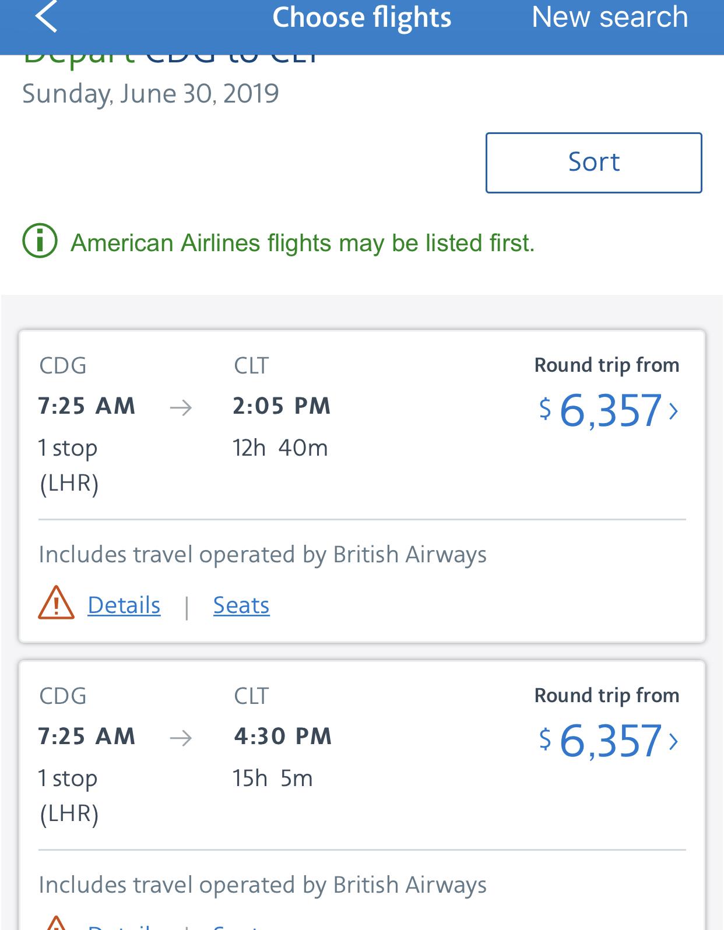Select the $6,357 fare for 15h 5m flight
724x930 pixels.
[608, 741]
